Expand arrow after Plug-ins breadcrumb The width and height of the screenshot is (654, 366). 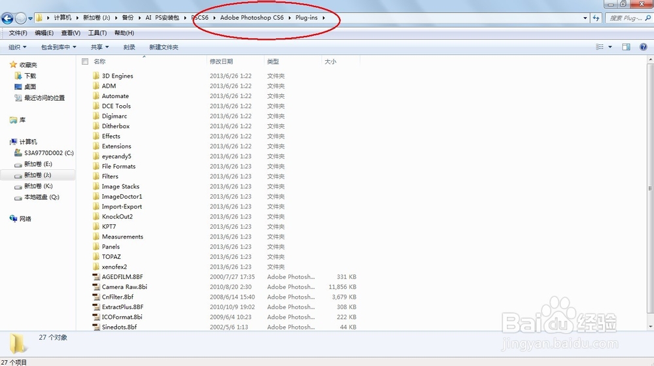pos(324,18)
